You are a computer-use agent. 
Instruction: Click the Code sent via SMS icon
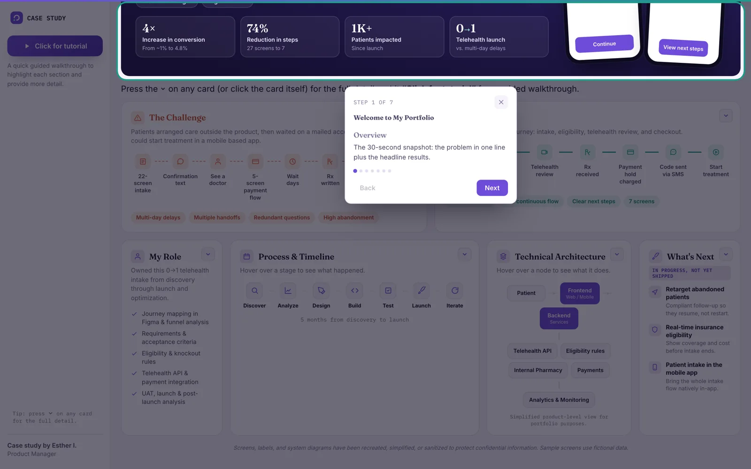point(673,152)
